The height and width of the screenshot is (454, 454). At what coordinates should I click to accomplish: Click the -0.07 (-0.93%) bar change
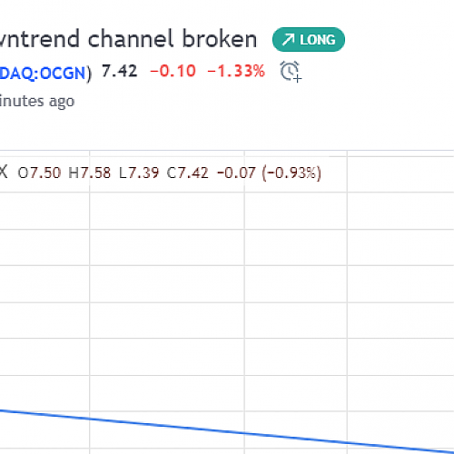[x=269, y=173]
